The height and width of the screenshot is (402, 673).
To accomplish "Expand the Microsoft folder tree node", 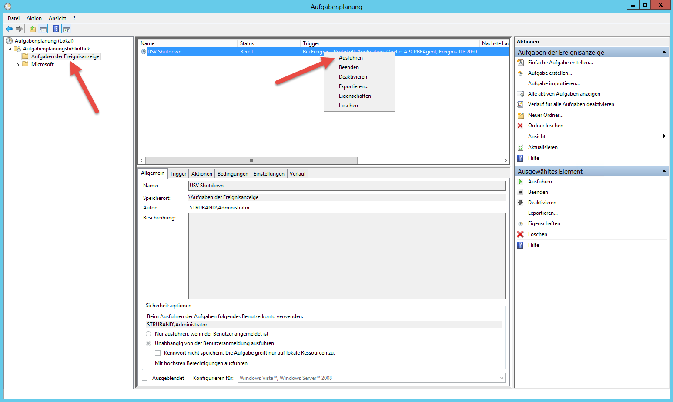I will pos(18,65).
